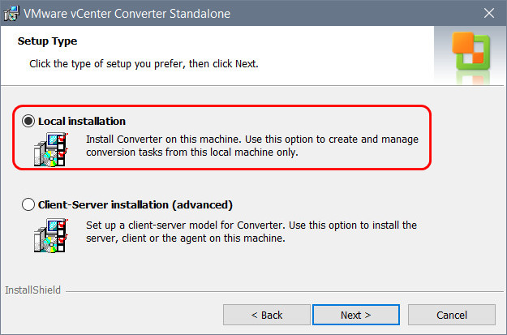507x335 pixels.
Task: Click the Setup Type heading
Action: click(47, 41)
